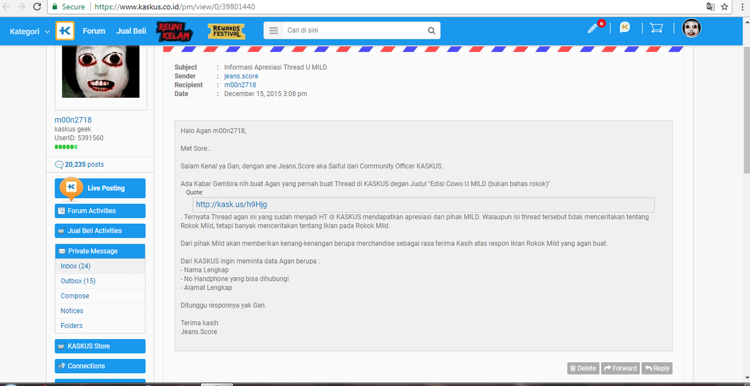
Task: Open the shopping cart icon
Action: point(656,28)
